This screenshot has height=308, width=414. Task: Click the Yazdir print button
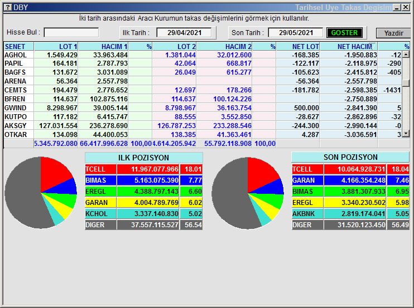(393, 33)
